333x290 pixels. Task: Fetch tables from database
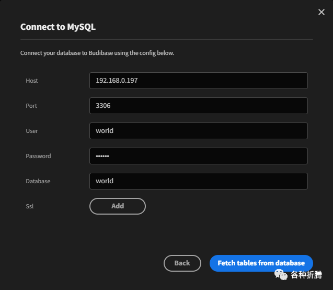click(x=261, y=263)
